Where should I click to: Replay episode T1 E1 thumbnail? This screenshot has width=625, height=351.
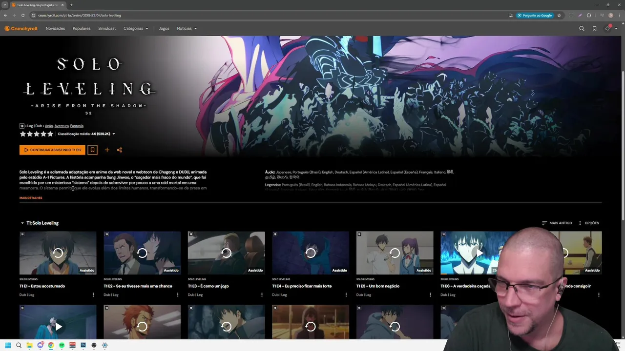point(58,253)
